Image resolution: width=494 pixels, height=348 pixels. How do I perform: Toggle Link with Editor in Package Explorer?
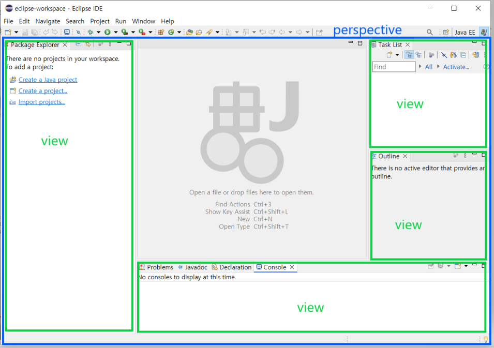tap(88, 44)
